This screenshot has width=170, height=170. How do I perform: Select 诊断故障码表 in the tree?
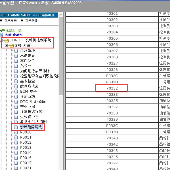pos(31,127)
